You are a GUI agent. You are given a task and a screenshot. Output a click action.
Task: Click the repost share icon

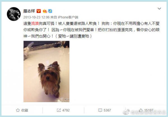tap(59, 110)
